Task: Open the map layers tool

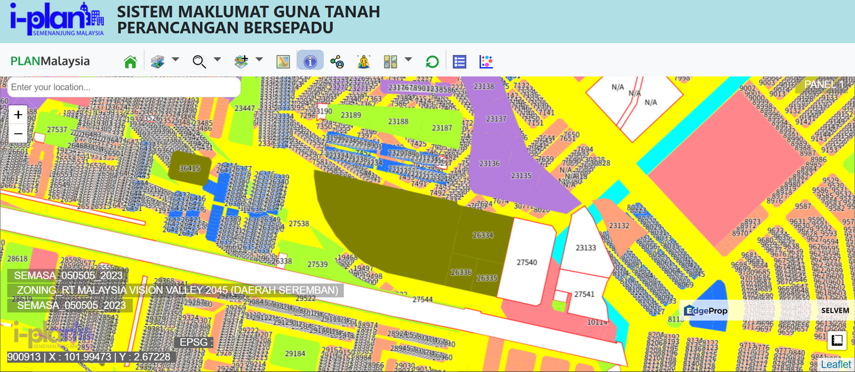Action: [x=158, y=62]
